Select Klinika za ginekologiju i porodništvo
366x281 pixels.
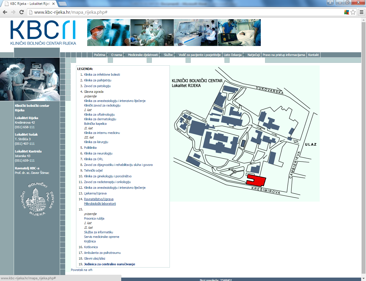click(108, 176)
